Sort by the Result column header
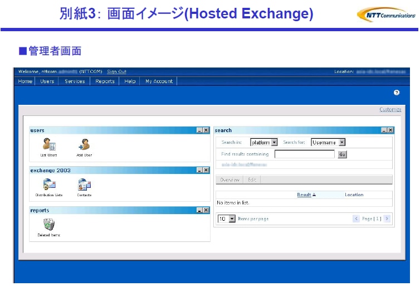Viewport: 420px width, 286px height. [x=304, y=195]
